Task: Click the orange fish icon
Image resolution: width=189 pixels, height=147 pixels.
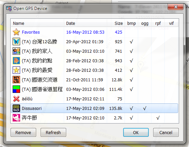Action: click(x=16, y=61)
